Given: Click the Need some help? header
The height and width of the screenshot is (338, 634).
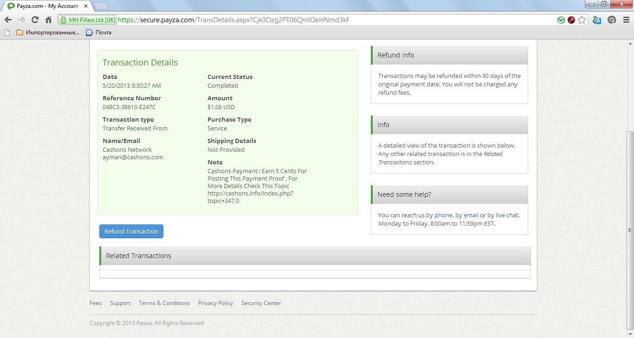Looking at the screenshot, I should [x=449, y=195].
